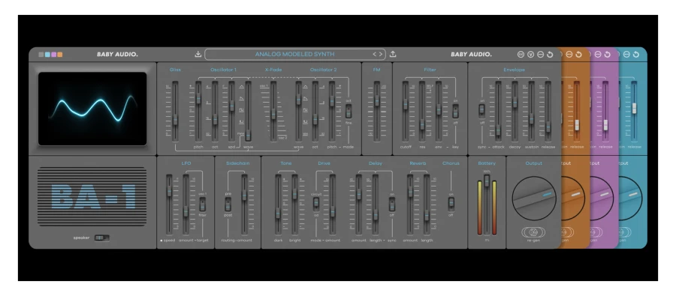The width and height of the screenshot is (676, 296).
Task: Select triangle waveform icon for Oscillator 1
Action: point(241,86)
